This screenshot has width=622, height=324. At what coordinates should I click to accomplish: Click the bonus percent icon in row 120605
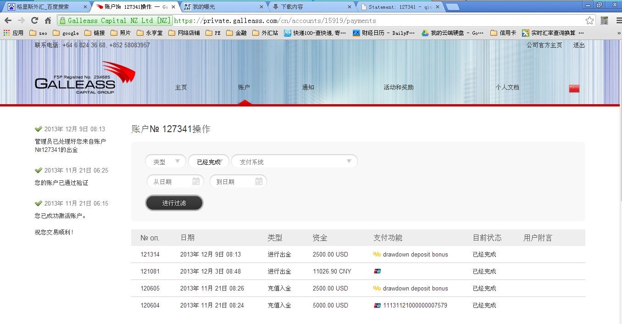tap(377, 288)
